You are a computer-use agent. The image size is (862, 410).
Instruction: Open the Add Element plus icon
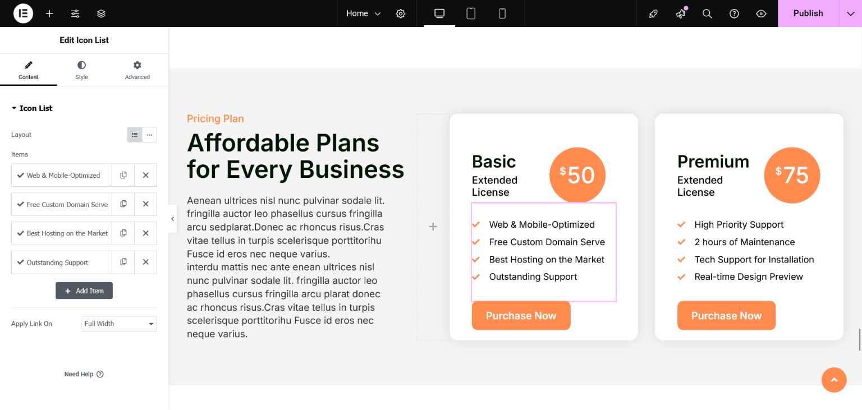coord(49,13)
